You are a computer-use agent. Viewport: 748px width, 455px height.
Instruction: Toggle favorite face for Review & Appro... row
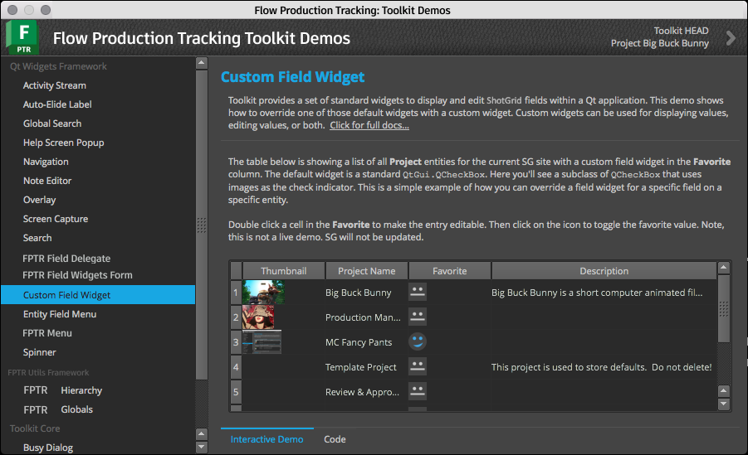click(418, 391)
